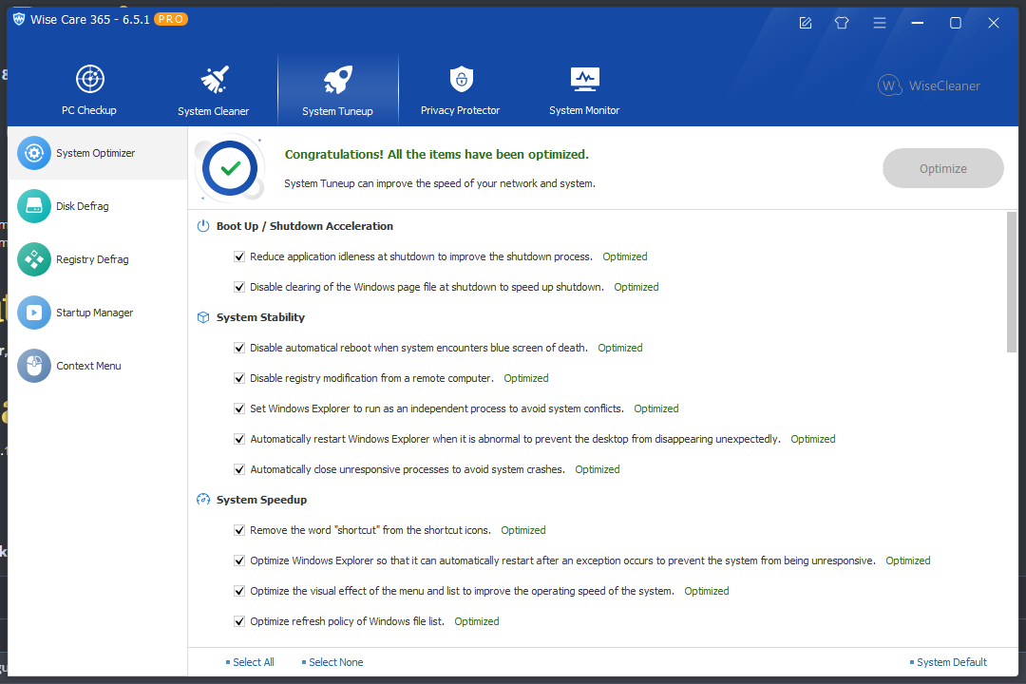Click Optimized status beside refresh policy item

tap(476, 621)
